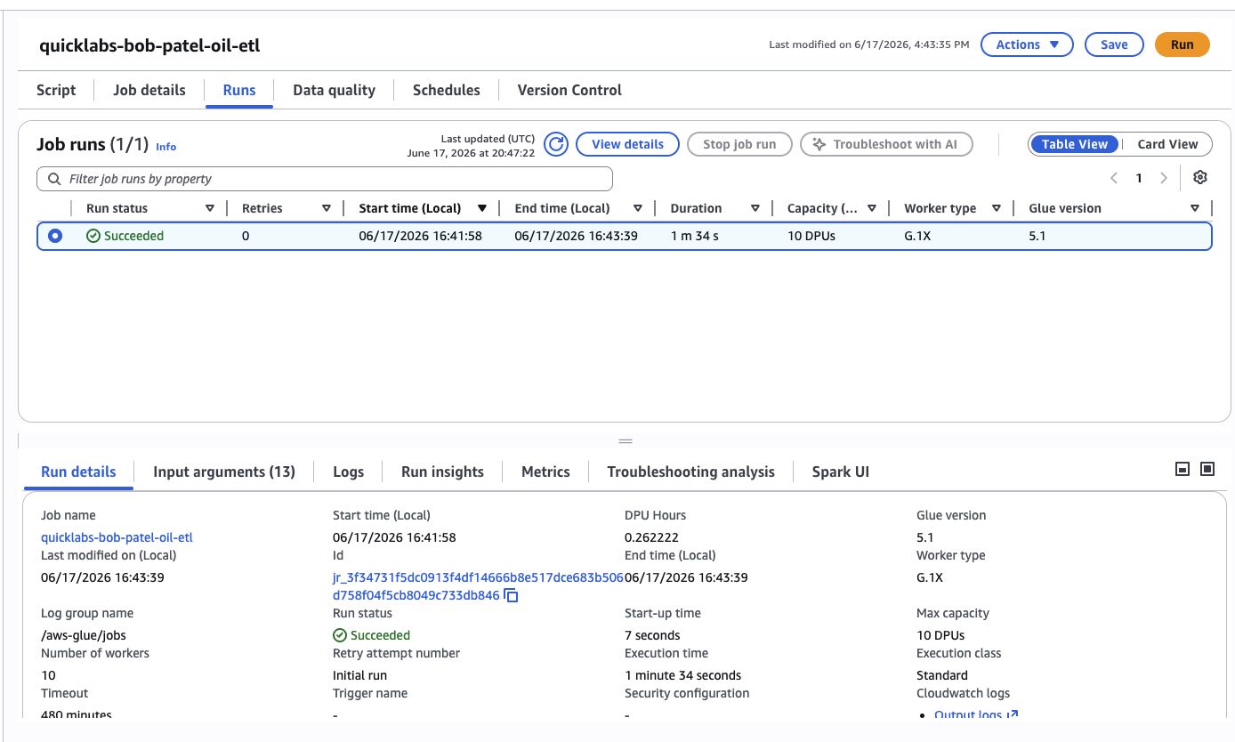Open the Logs tab
1235x742 pixels.
click(348, 472)
